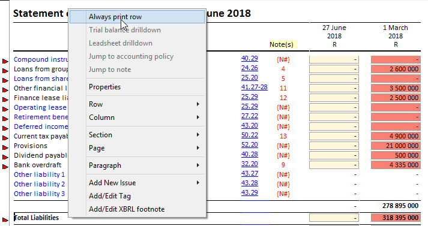Choose Add/Edit XBRL footnote option
The height and width of the screenshot is (226, 428).
point(137,209)
